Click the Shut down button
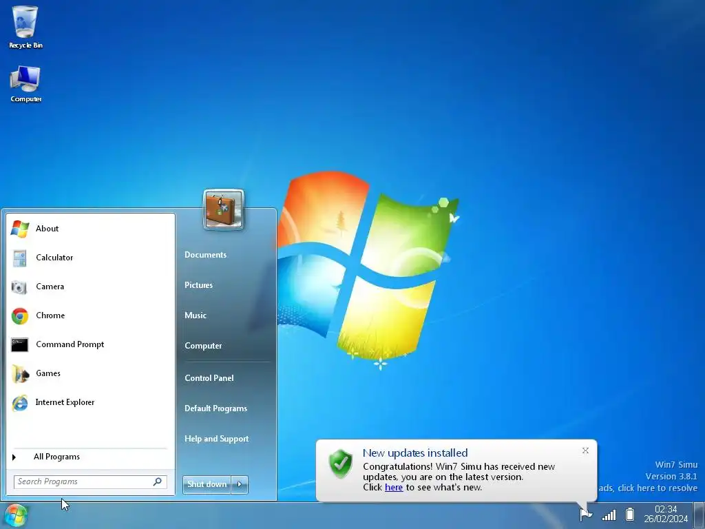705x529 pixels. (x=207, y=484)
